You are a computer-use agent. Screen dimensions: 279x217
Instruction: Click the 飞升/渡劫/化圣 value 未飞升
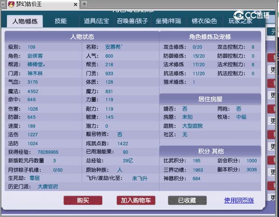(140, 178)
